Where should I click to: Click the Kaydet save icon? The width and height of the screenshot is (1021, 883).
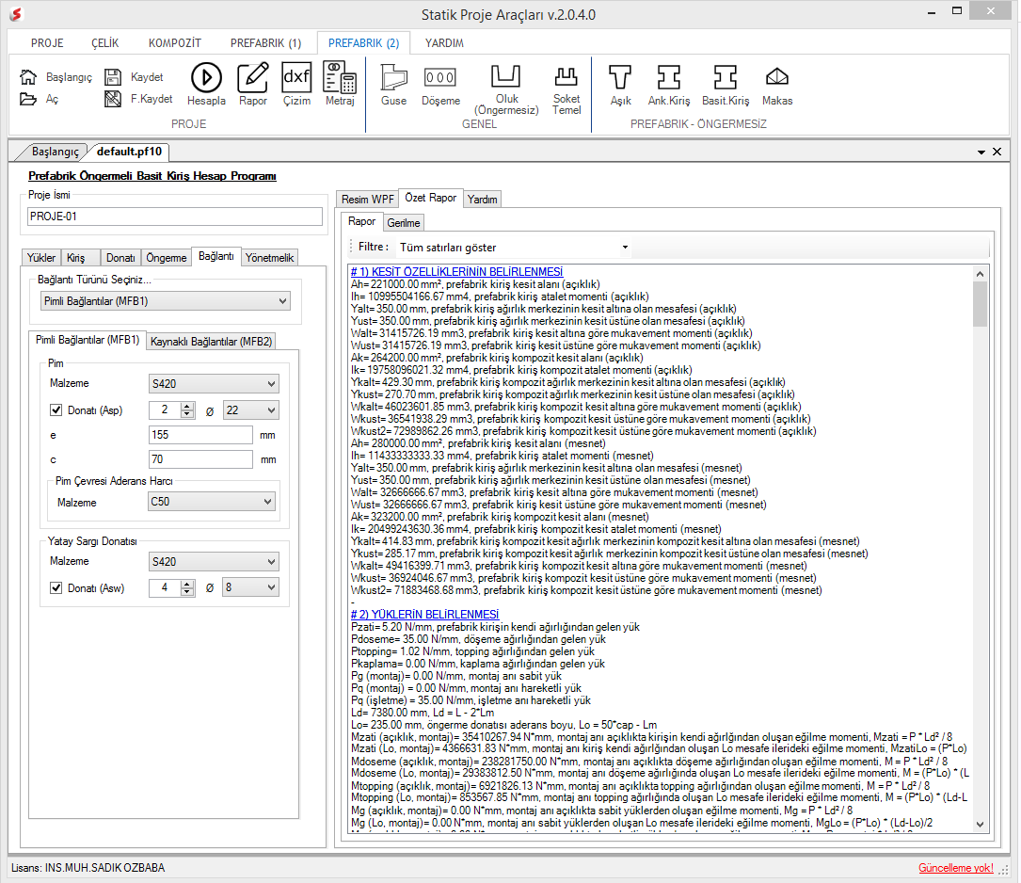pos(113,77)
